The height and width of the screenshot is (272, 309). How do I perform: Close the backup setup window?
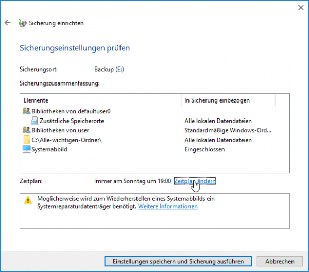300,7
